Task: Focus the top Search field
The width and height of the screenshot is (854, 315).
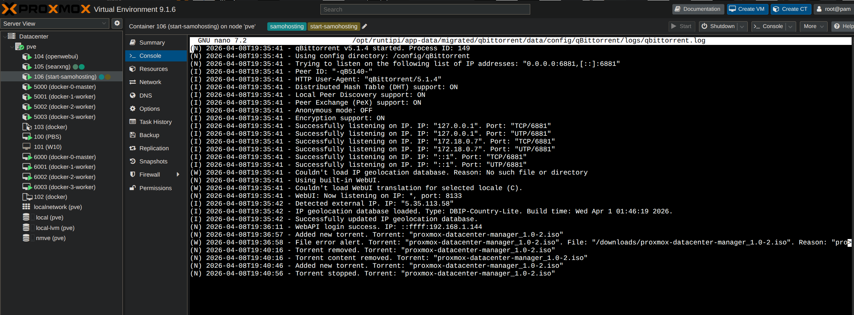Action: pos(425,9)
